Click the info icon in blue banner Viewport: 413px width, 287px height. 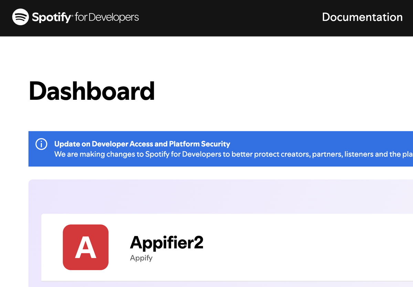pos(41,144)
